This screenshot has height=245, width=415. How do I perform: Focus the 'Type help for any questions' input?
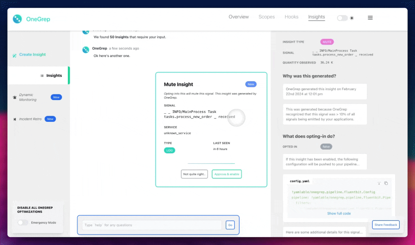coord(152,225)
